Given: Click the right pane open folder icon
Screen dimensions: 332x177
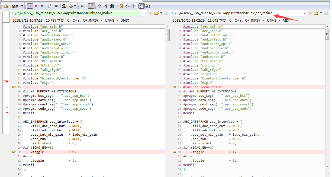Looking at the screenshot, I should pos(316,13).
